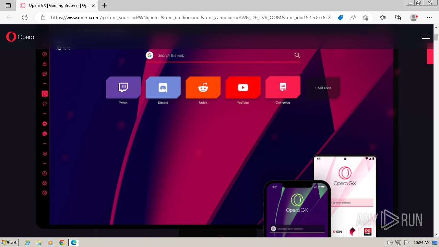Viewport: 439px width, 247px height.
Task: Click the page vertical scrollbar
Action: [436, 130]
